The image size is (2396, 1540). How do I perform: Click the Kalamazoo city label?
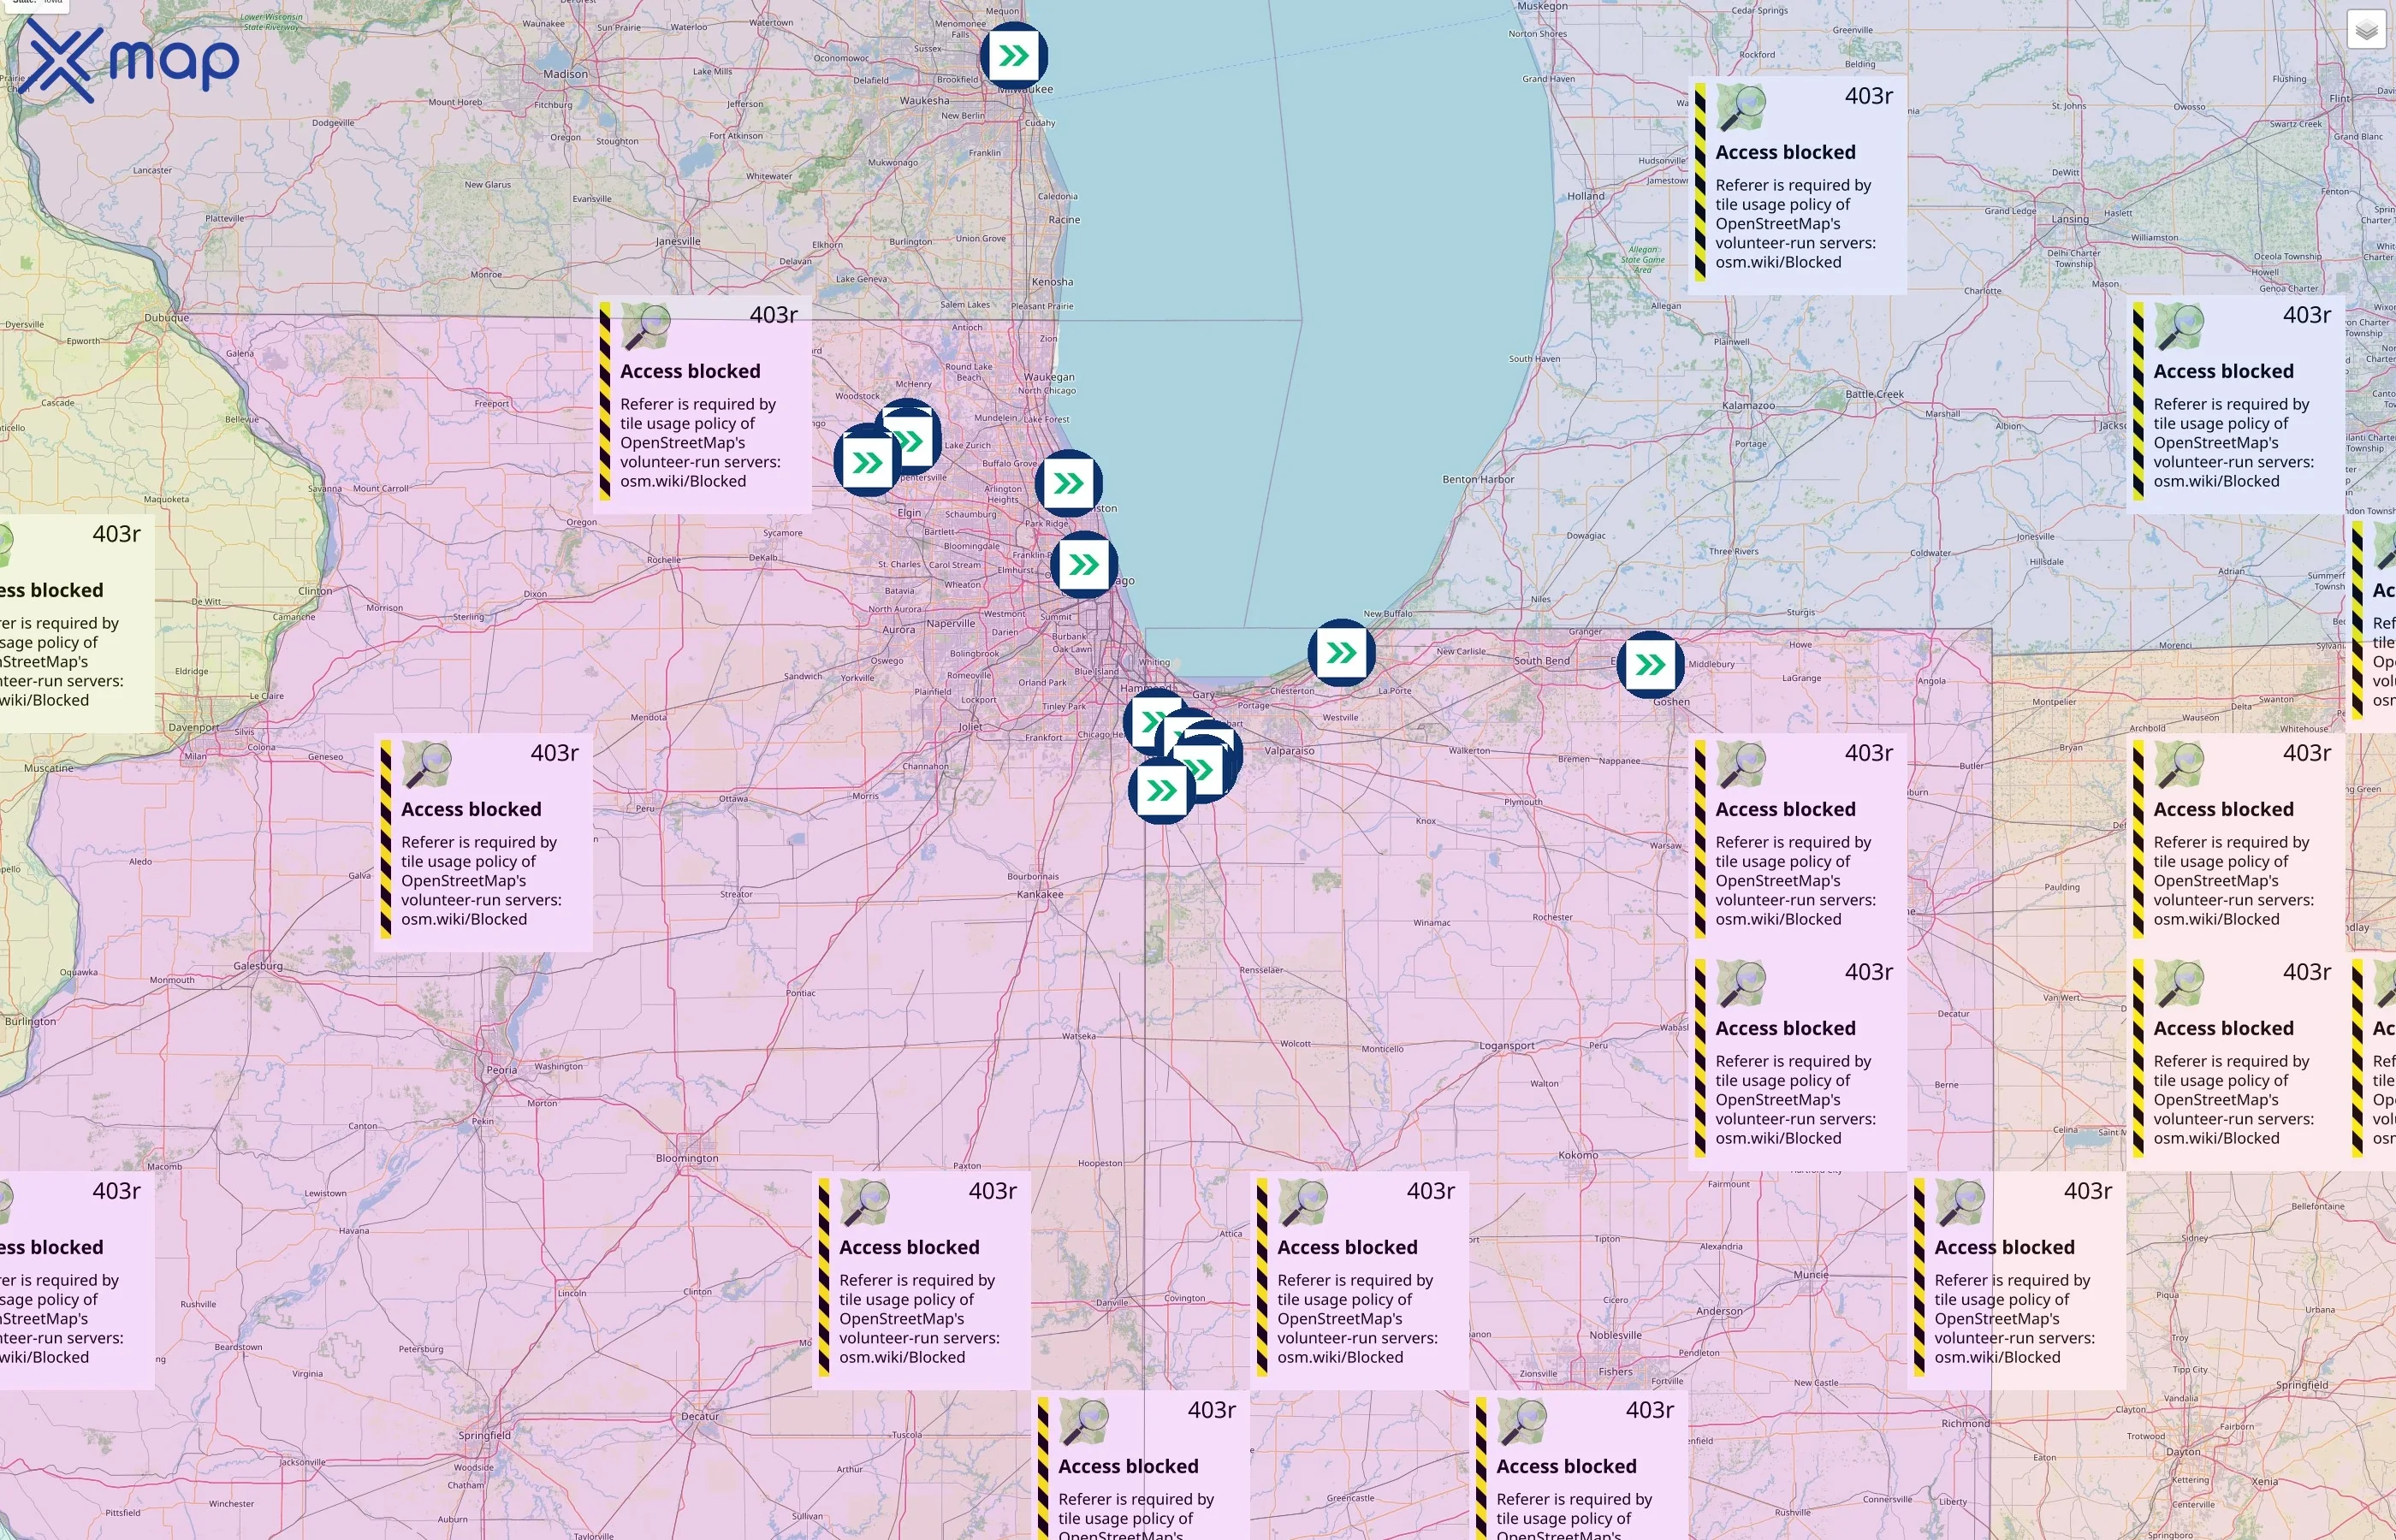(x=1748, y=405)
